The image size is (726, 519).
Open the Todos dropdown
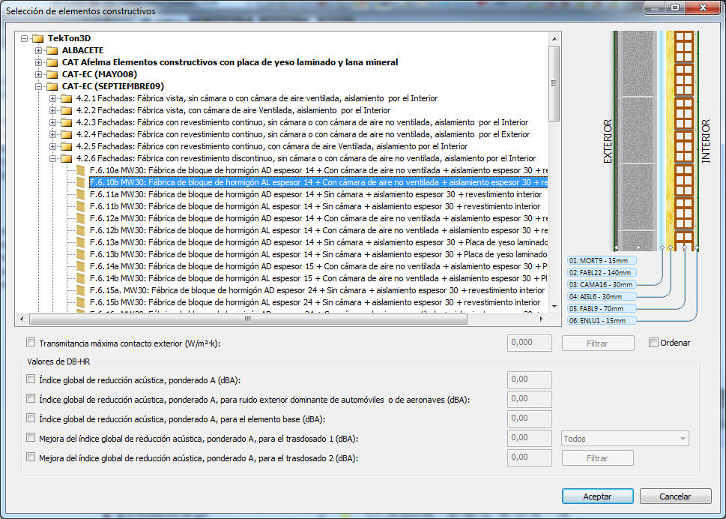click(625, 438)
